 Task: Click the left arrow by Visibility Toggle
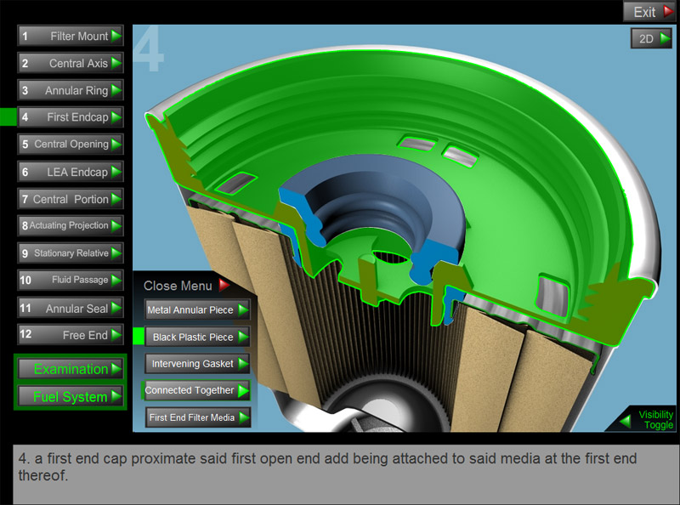pos(626,422)
